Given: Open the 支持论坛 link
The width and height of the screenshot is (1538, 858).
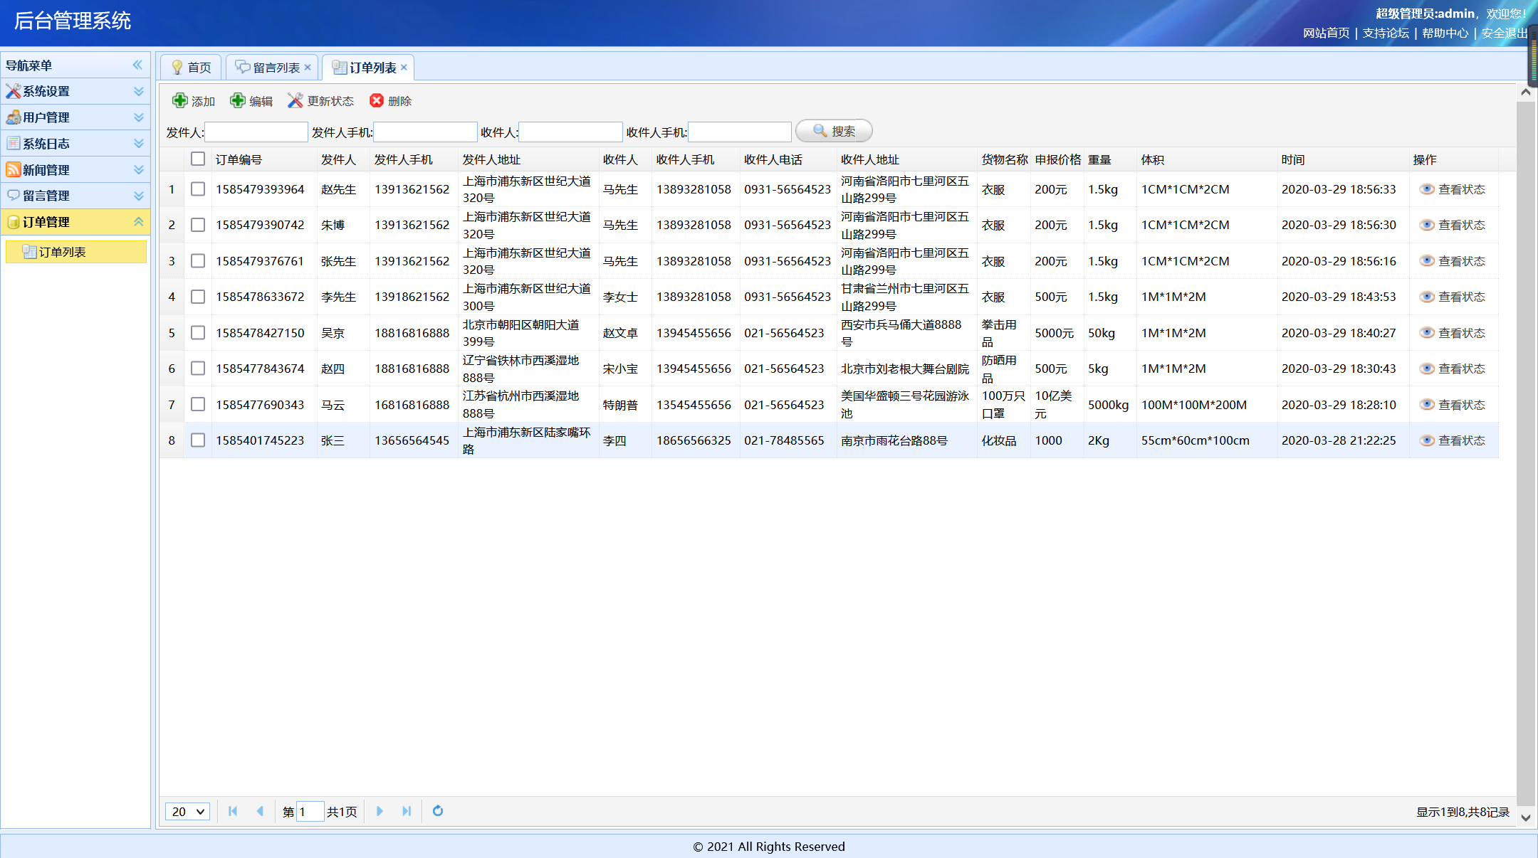Looking at the screenshot, I should [x=1386, y=33].
